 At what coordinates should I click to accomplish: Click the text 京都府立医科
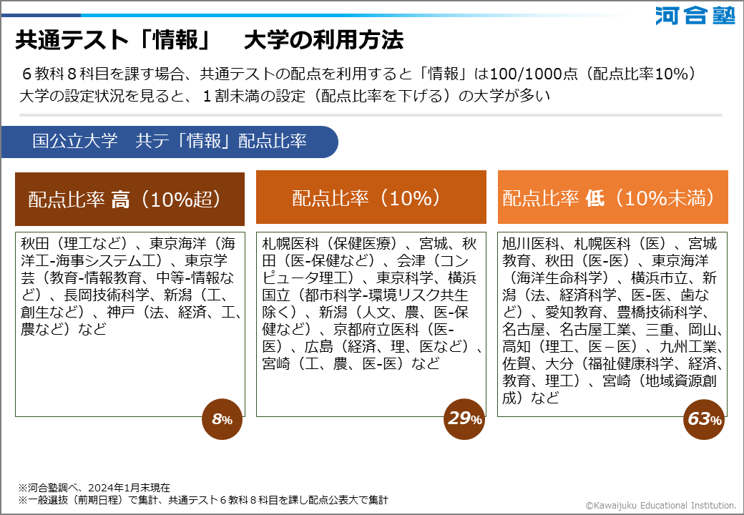376,329
